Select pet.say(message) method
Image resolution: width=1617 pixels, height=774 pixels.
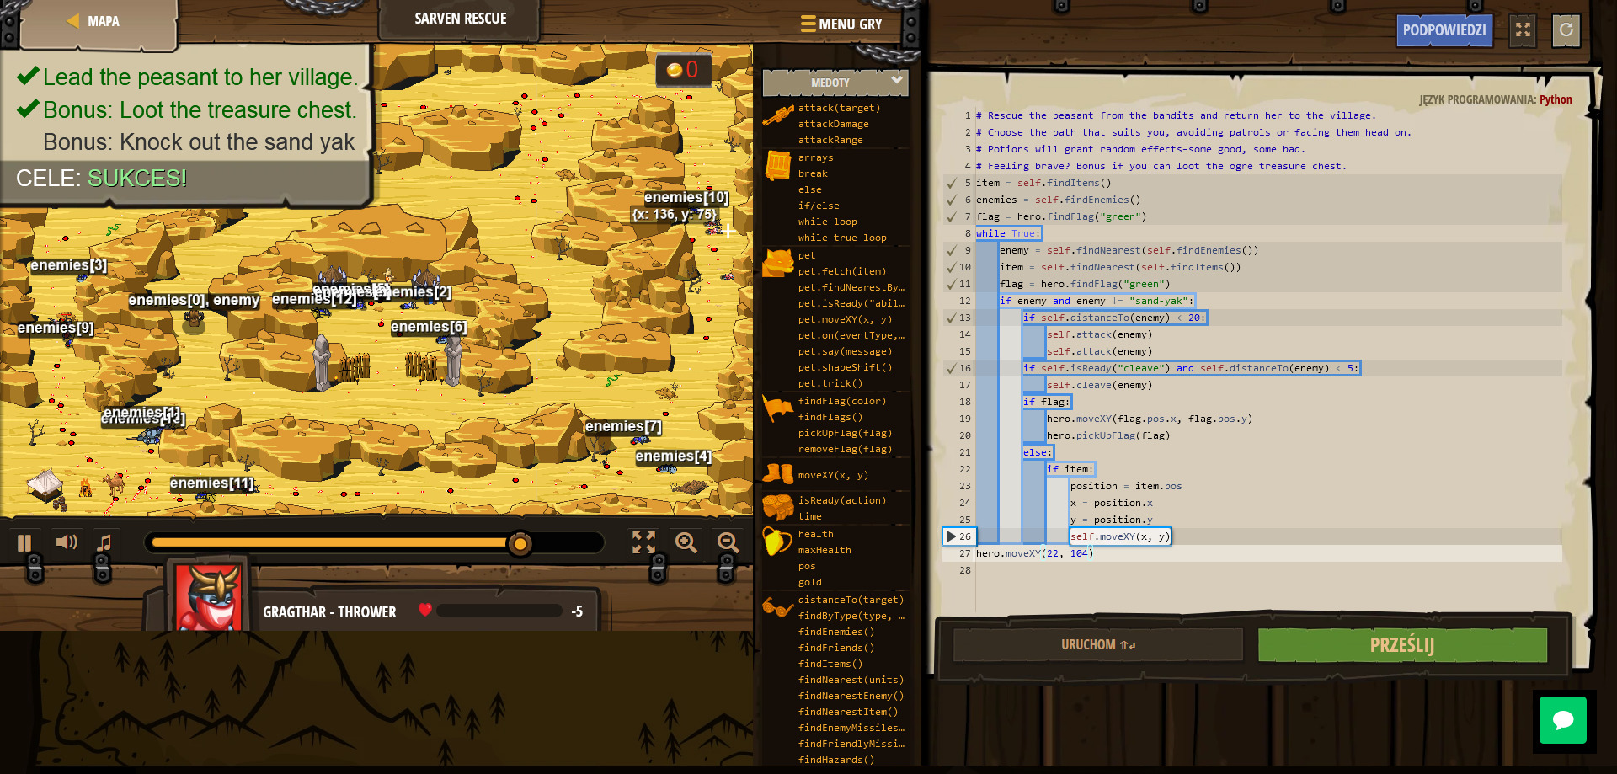point(845,351)
